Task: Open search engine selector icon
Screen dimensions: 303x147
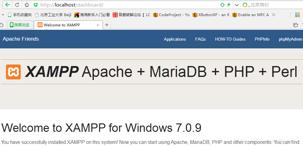Action: coord(246,5)
